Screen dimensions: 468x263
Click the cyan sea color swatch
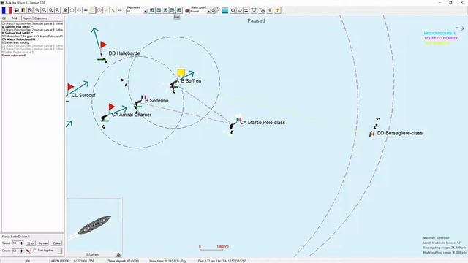(x=225, y=11)
